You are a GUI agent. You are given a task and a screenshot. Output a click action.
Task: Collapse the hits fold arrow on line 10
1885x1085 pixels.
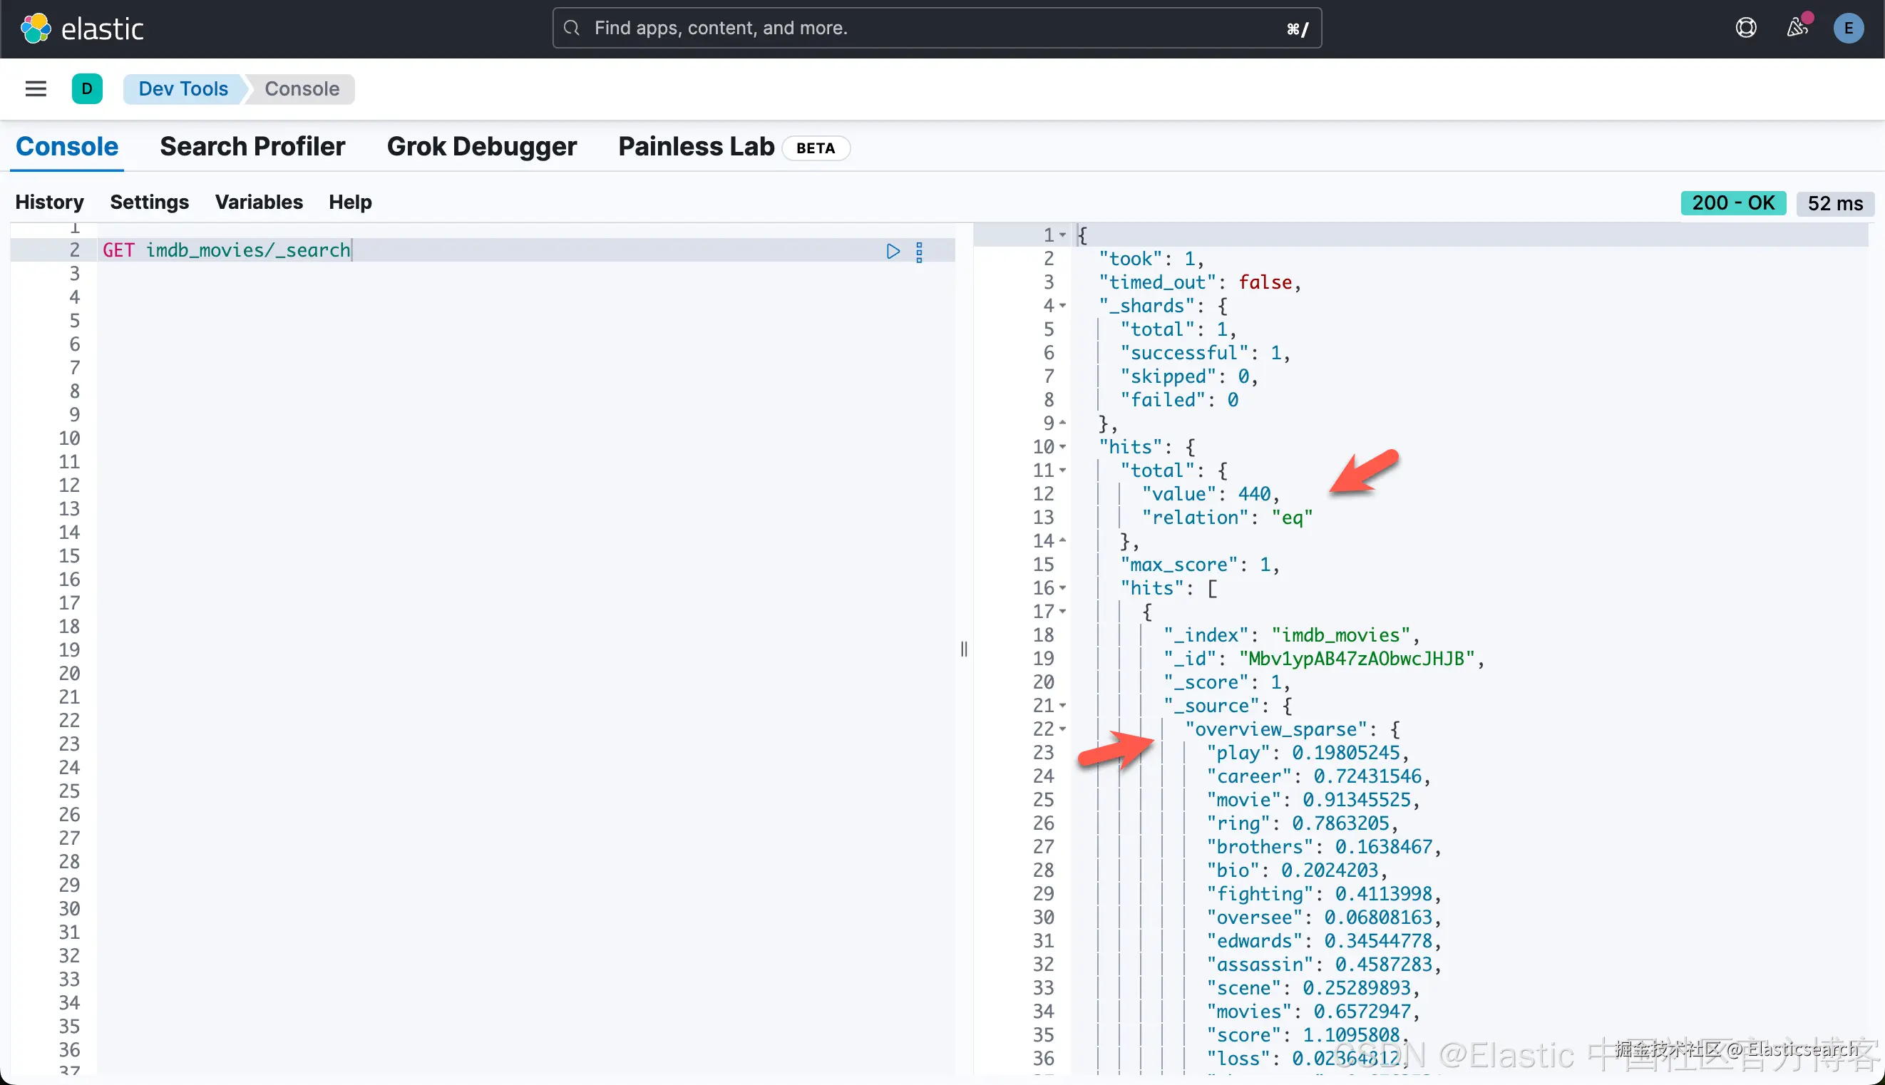click(x=1063, y=447)
